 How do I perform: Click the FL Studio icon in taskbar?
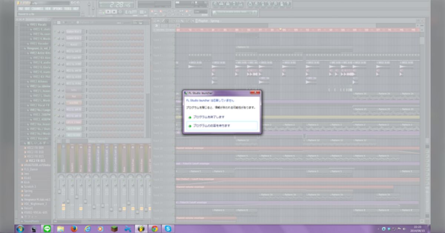click(141, 229)
